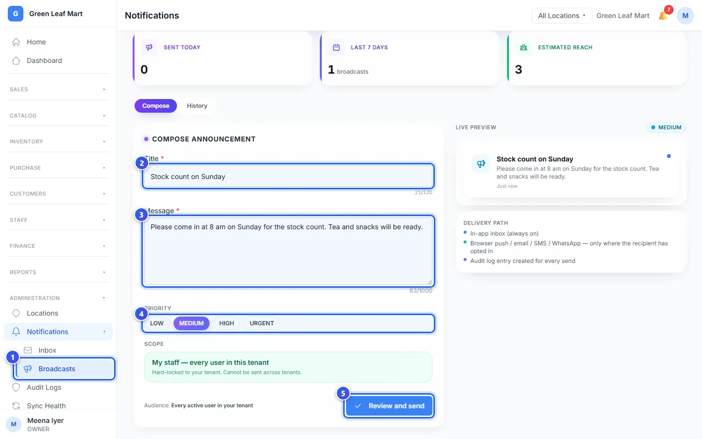Click Meena Iyer's avatar in the sidebar footer
The image size is (702, 439).
click(x=14, y=424)
